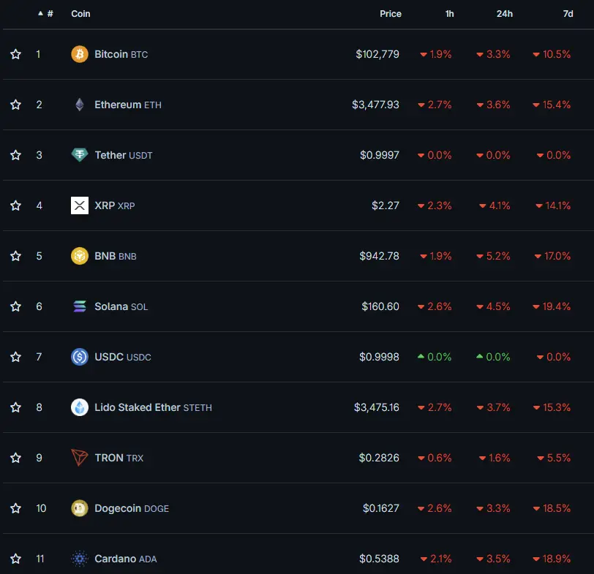Click rank number 10 in Dogecoin row
594x574 pixels.
41,508
